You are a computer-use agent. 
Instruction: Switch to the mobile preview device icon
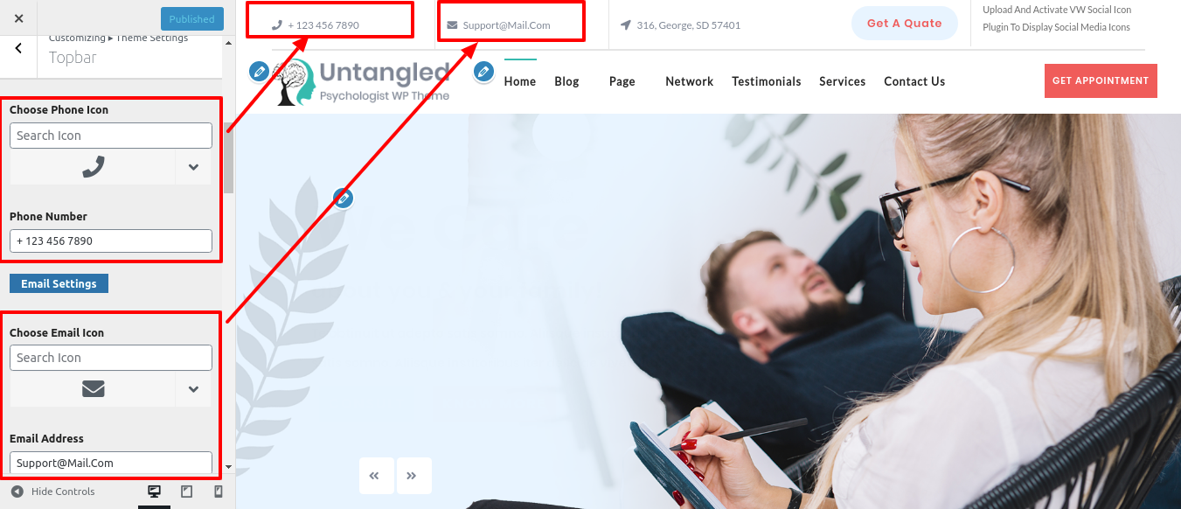(218, 492)
